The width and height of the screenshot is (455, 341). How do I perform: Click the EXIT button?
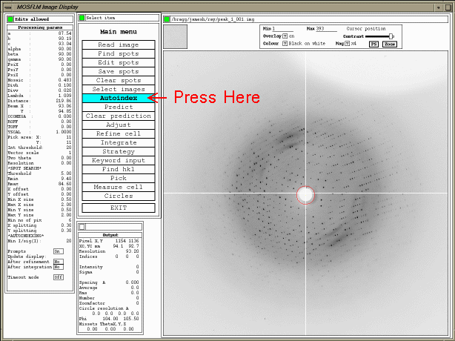[119, 208]
